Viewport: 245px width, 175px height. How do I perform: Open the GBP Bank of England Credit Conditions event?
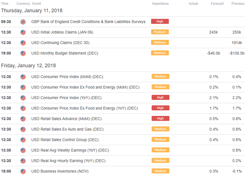click(x=88, y=22)
